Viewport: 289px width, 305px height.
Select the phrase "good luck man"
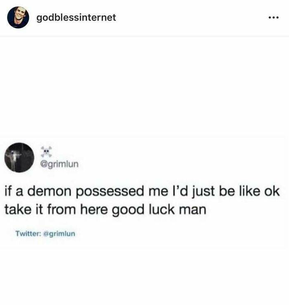(x=159, y=210)
